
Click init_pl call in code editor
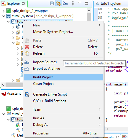(121, 93)
